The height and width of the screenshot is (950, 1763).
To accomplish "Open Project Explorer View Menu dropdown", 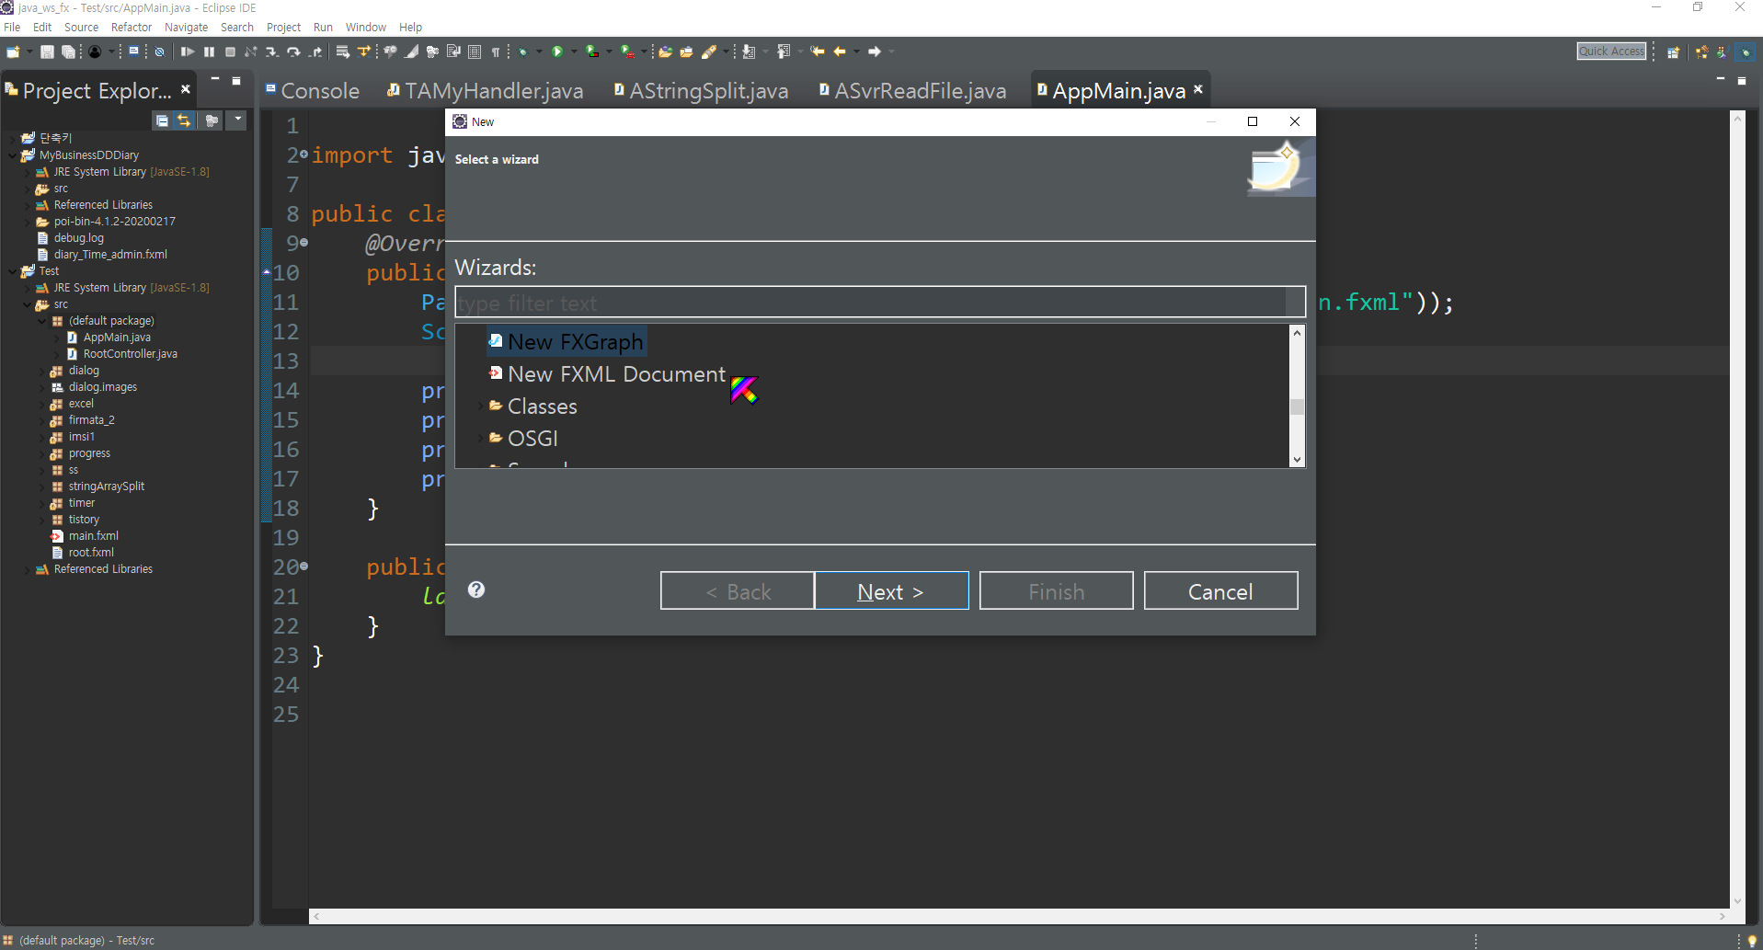I will [x=238, y=120].
